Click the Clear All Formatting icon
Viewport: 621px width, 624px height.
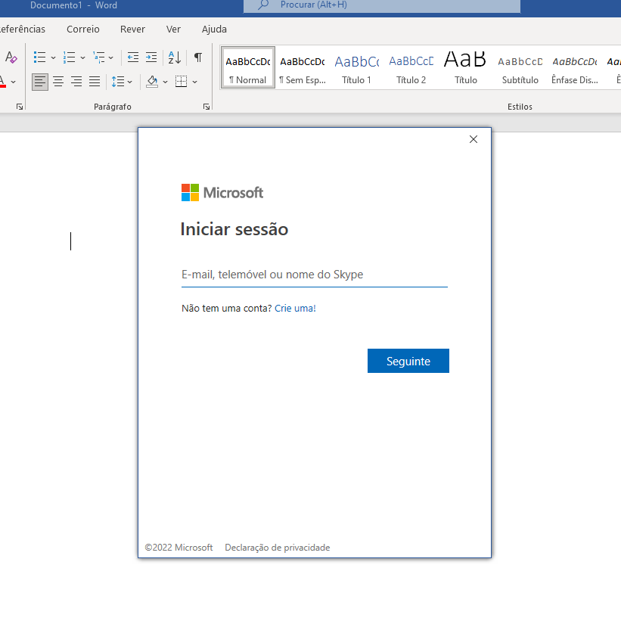coord(11,57)
